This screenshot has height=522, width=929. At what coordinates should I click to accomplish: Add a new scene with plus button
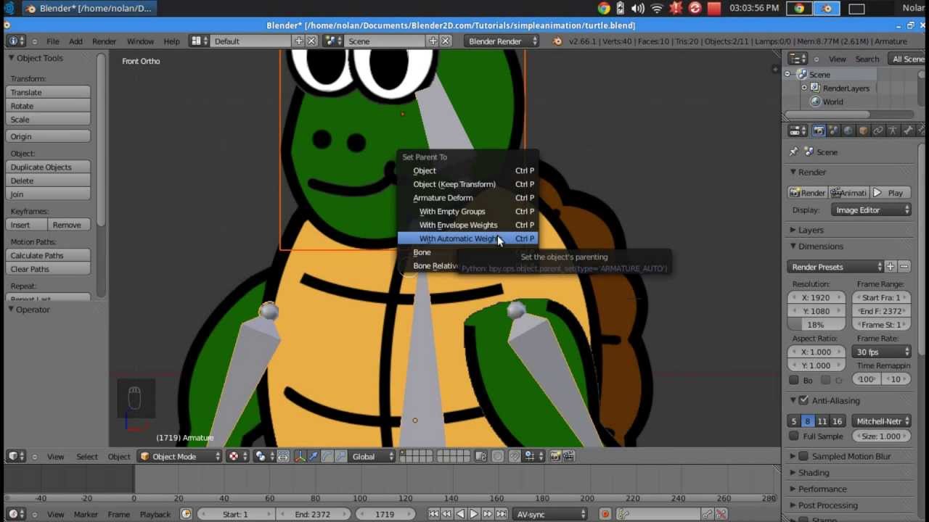tap(433, 41)
